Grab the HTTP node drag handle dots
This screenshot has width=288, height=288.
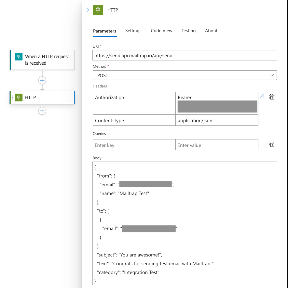click(x=13, y=98)
